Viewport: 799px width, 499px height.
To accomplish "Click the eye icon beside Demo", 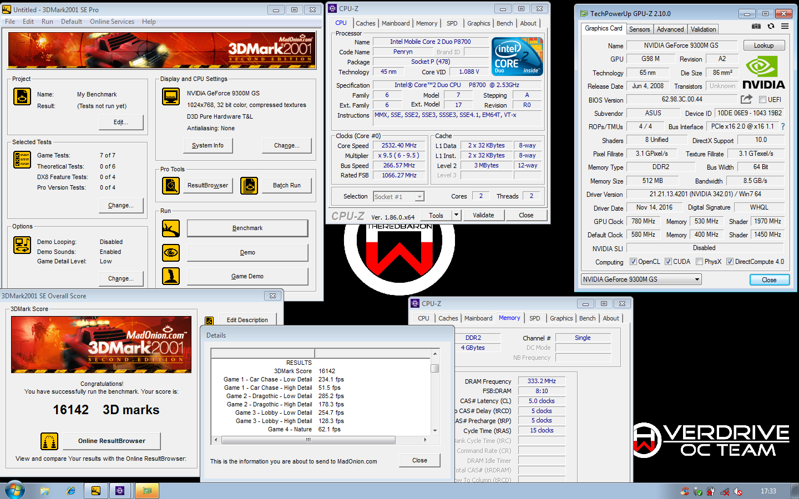I will tap(171, 253).
